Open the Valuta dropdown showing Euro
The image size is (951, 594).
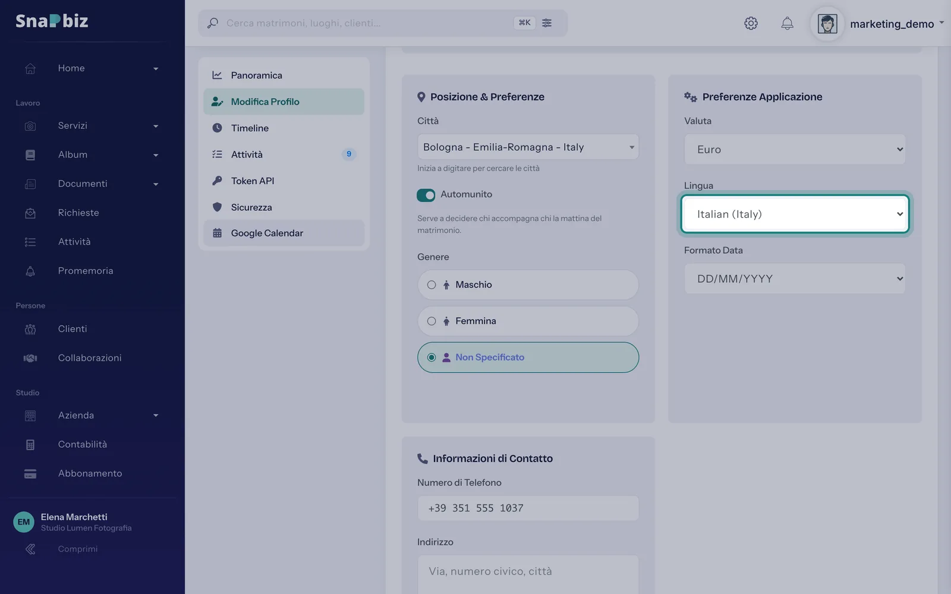pos(795,149)
